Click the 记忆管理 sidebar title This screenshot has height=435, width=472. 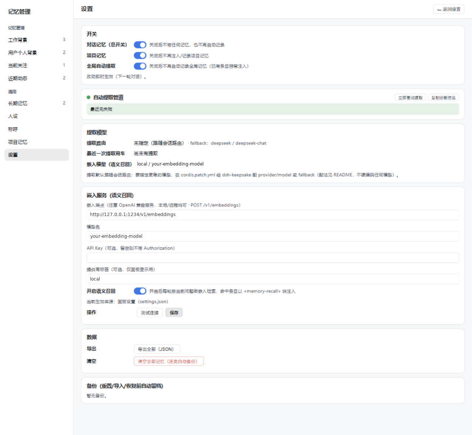pyautogui.click(x=20, y=12)
